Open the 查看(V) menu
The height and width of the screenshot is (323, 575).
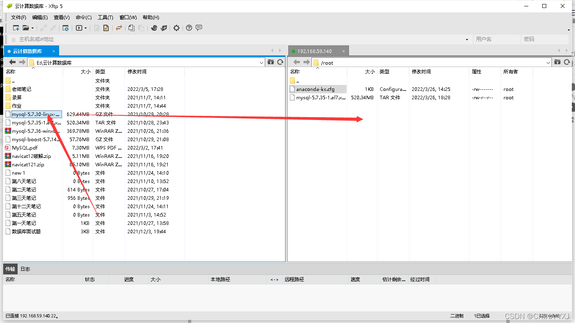(61, 18)
